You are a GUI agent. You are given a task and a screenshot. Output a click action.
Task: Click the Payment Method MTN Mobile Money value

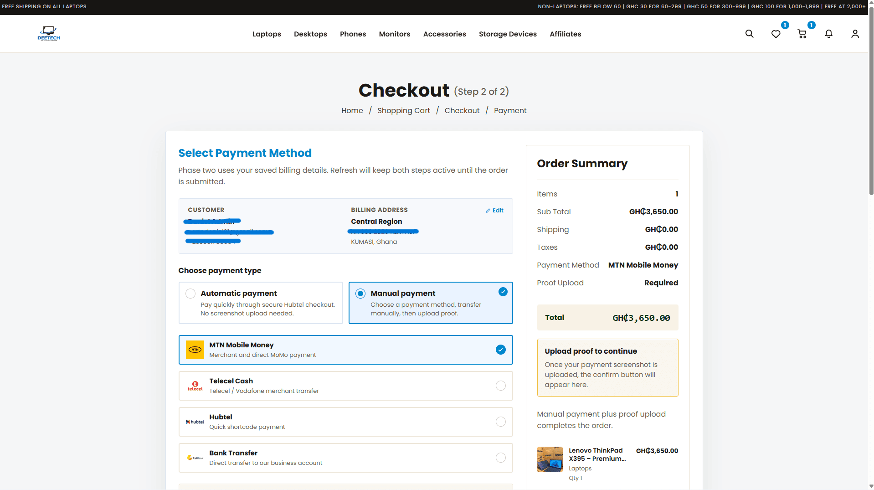tap(643, 265)
